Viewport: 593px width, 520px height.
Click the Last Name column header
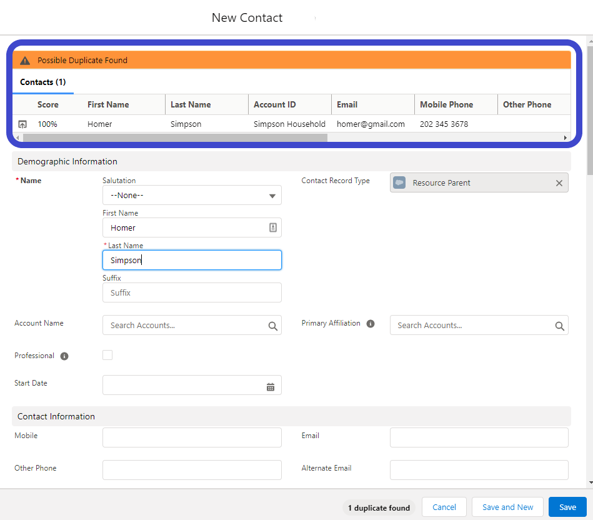(191, 105)
